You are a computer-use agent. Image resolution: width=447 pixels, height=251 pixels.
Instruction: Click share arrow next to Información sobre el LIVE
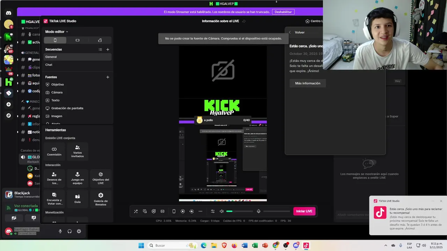(x=244, y=21)
